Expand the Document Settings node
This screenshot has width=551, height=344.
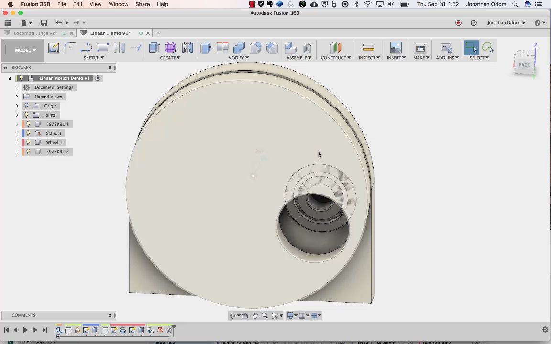pyautogui.click(x=17, y=87)
